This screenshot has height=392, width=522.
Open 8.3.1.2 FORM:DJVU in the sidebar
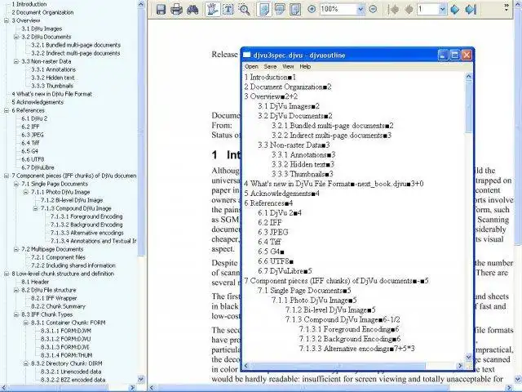click(x=65, y=339)
